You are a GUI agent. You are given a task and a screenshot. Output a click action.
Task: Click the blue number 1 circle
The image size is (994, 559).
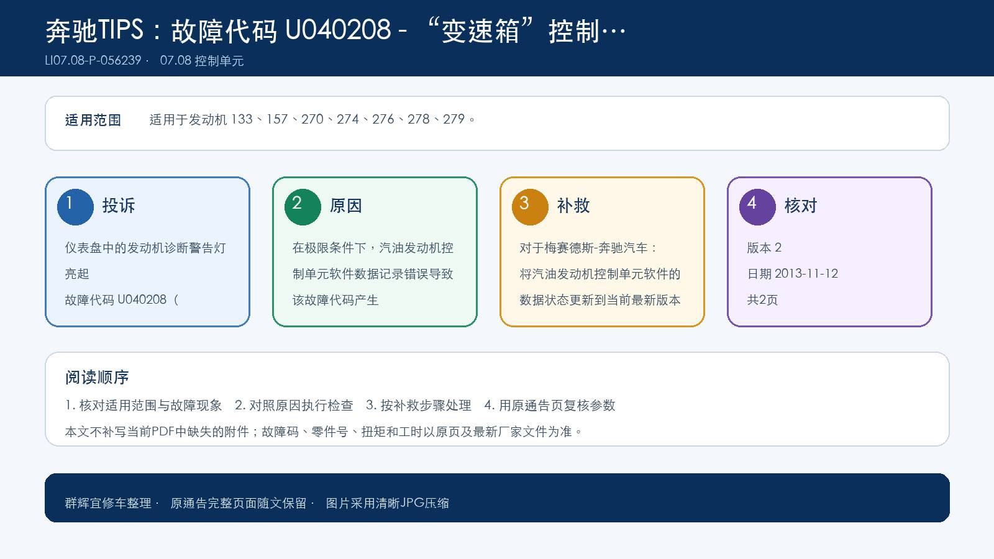(75, 207)
